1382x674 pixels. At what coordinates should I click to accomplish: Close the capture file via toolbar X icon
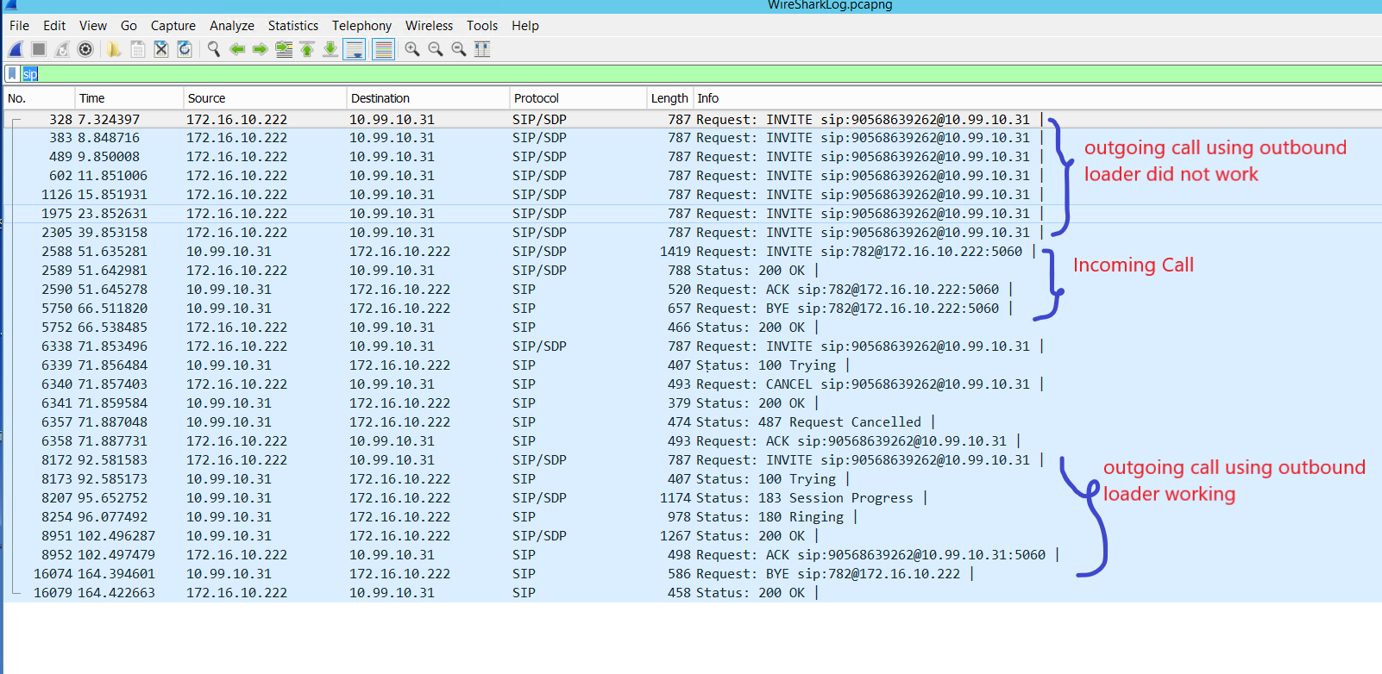pyautogui.click(x=161, y=49)
